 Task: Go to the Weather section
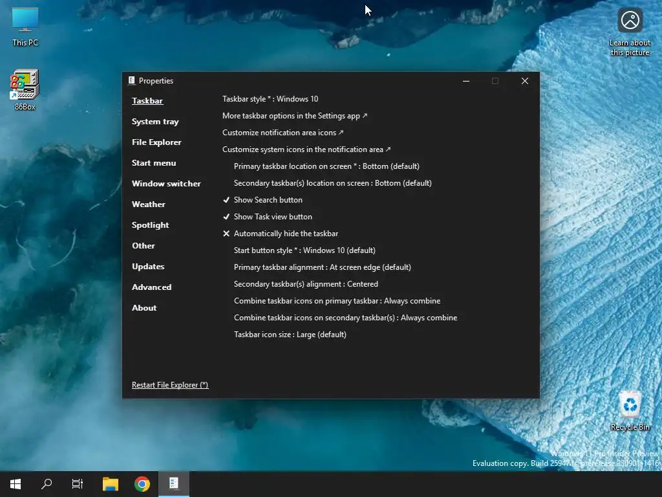148,204
